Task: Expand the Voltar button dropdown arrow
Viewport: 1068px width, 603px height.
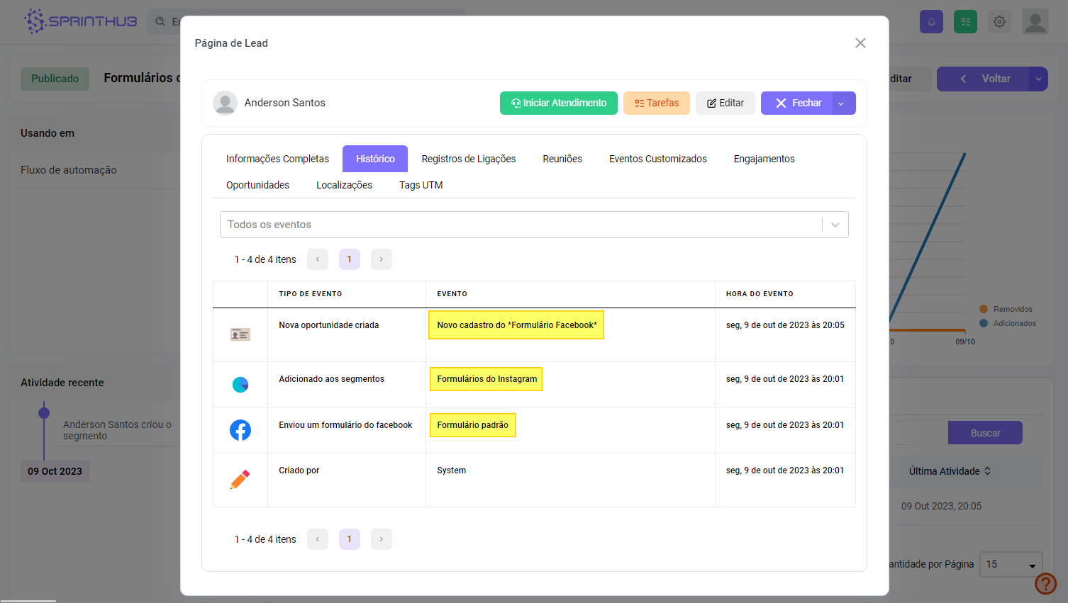Action: tap(1038, 79)
